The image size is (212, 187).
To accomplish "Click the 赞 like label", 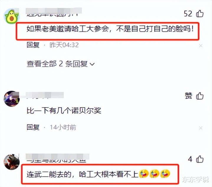I will tap(188, 96).
